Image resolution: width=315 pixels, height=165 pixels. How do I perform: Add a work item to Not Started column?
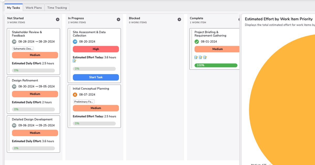(57, 19)
